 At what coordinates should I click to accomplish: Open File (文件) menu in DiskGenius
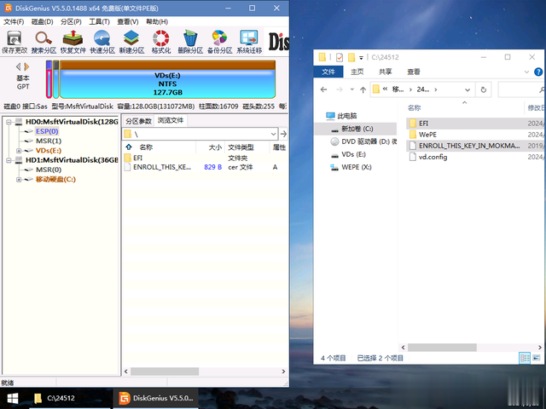click(14, 21)
